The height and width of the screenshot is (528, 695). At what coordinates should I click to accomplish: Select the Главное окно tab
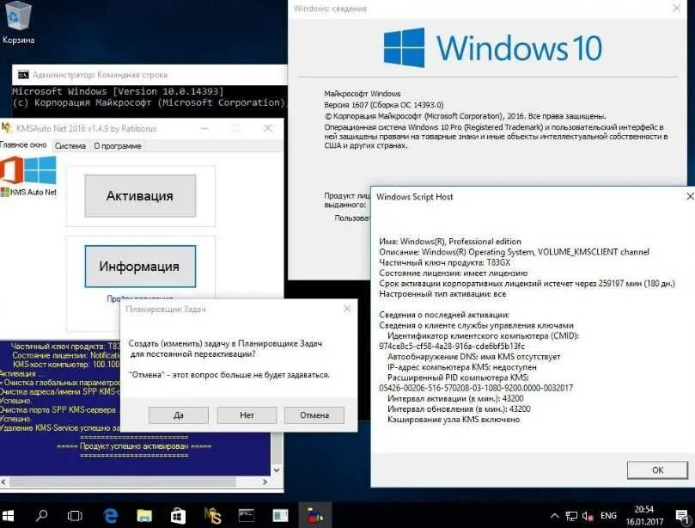click(26, 146)
